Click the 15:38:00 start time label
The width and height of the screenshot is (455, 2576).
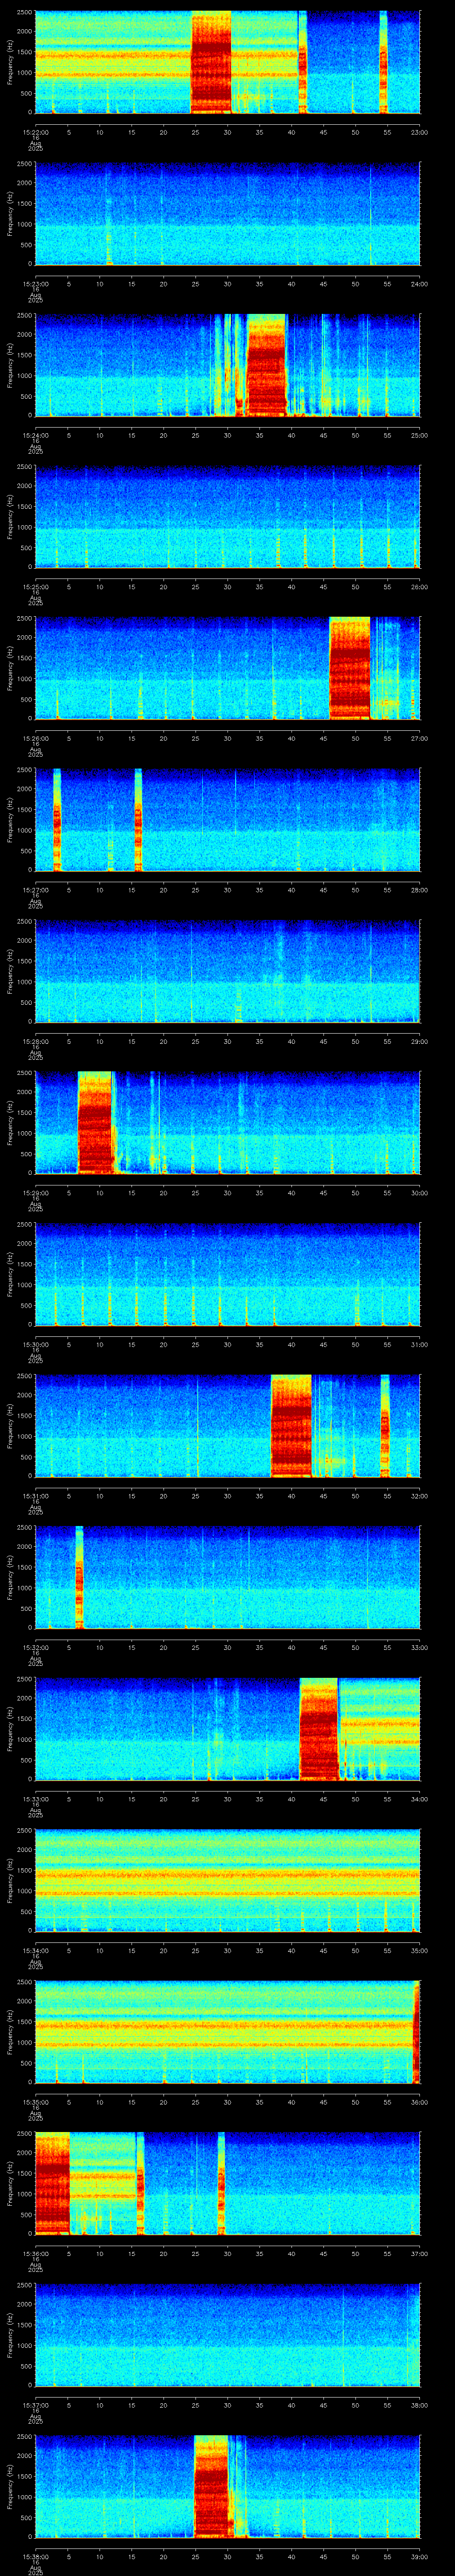click(35, 2556)
